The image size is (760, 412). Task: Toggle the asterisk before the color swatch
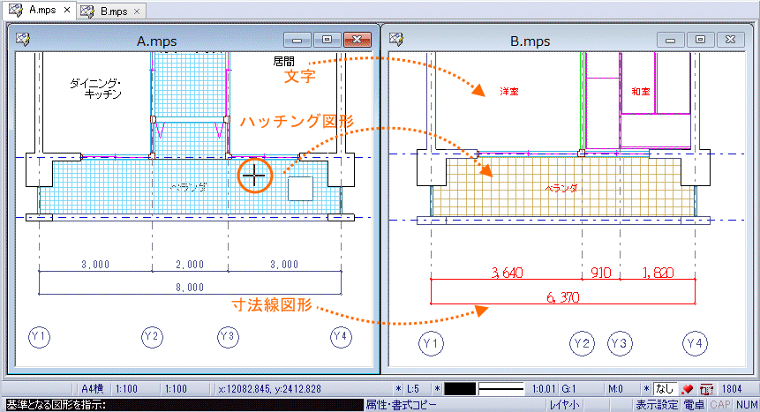pyautogui.click(x=437, y=389)
